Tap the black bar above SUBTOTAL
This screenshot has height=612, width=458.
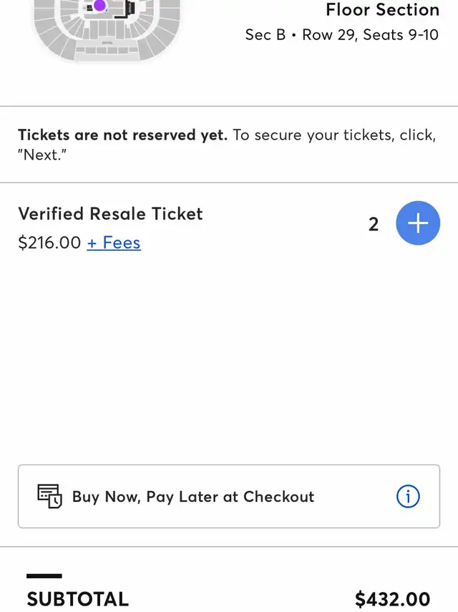(44, 575)
